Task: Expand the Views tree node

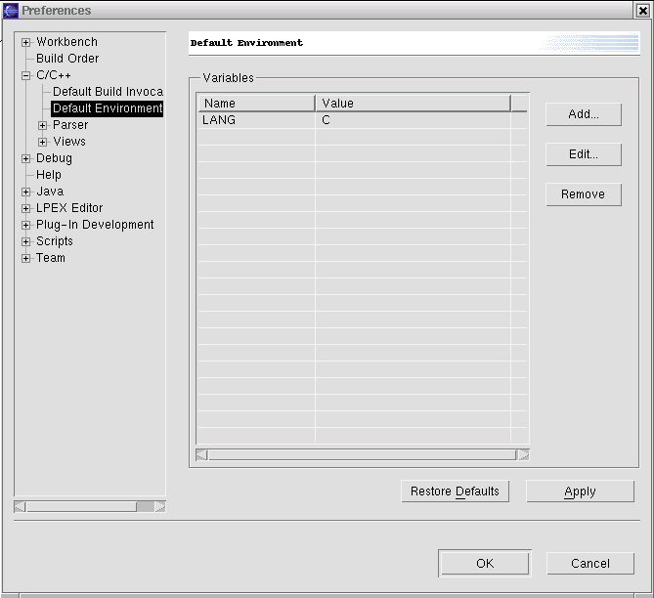Action: coord(43,142)
